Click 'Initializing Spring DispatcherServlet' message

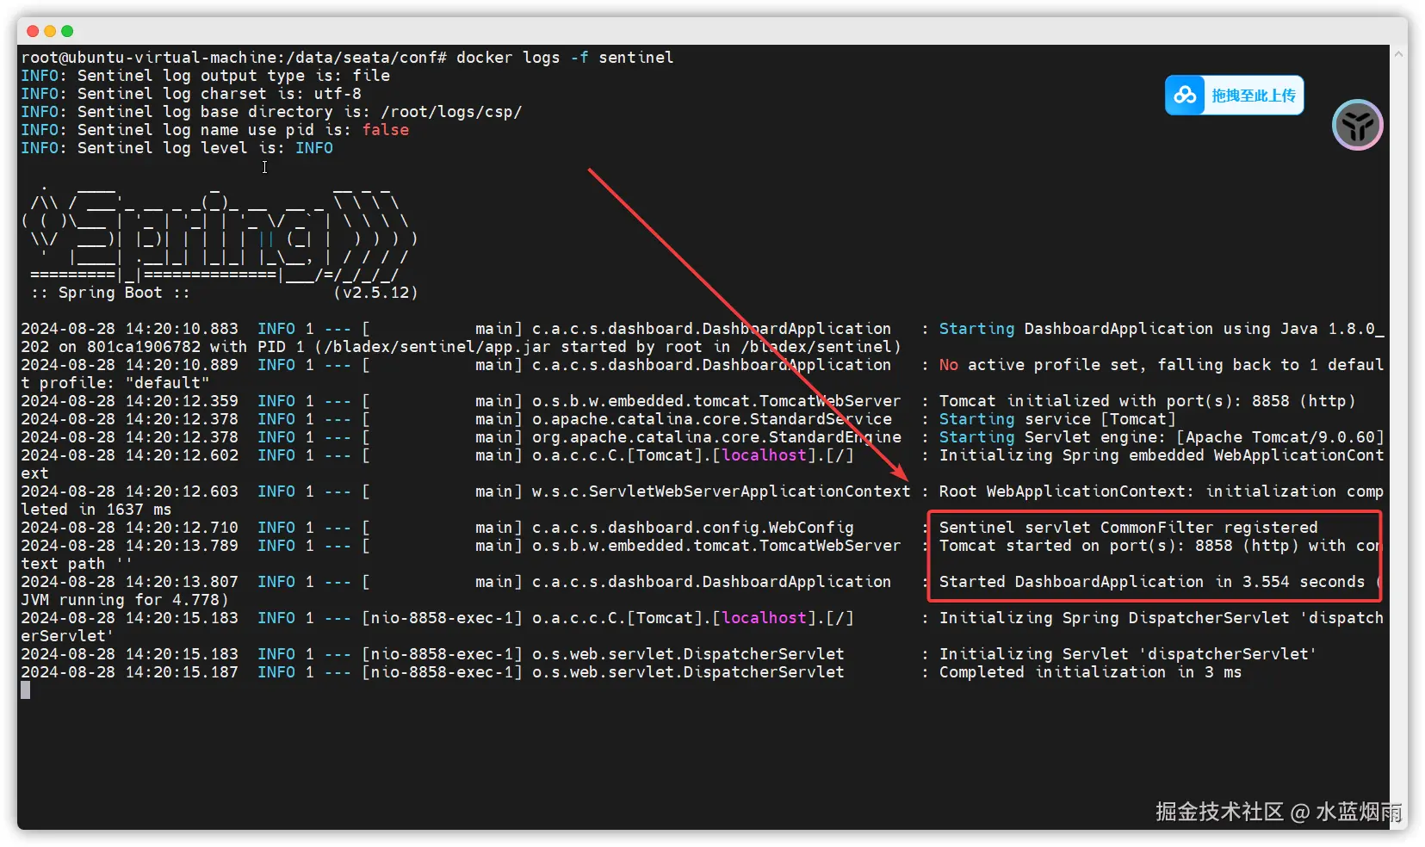[1162, 618]
